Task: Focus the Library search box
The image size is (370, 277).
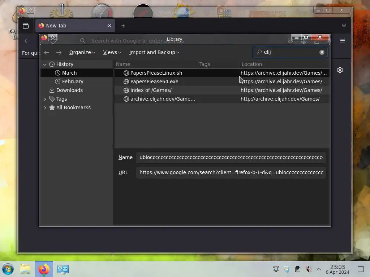Action: (290, 52)
